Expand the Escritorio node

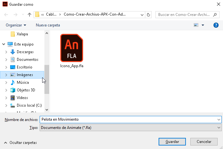click(6, 67)
